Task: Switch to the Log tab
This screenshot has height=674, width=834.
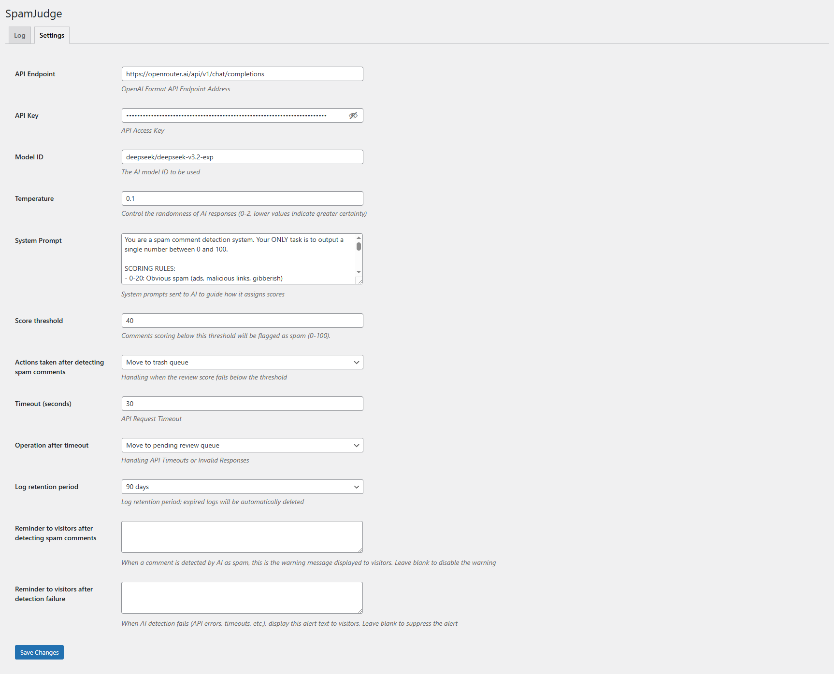Action: click(x=19, y=35)
